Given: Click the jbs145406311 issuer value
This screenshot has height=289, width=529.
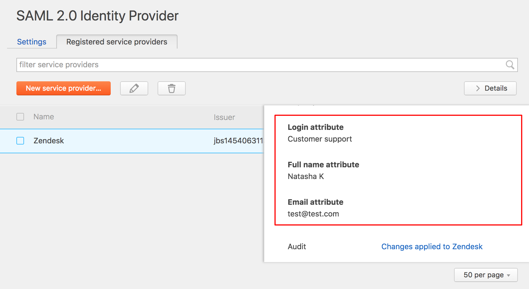Looking at the screenshot, I should 239,141.
